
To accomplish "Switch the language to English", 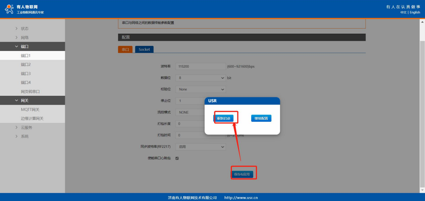I will (x=415, y=12).
